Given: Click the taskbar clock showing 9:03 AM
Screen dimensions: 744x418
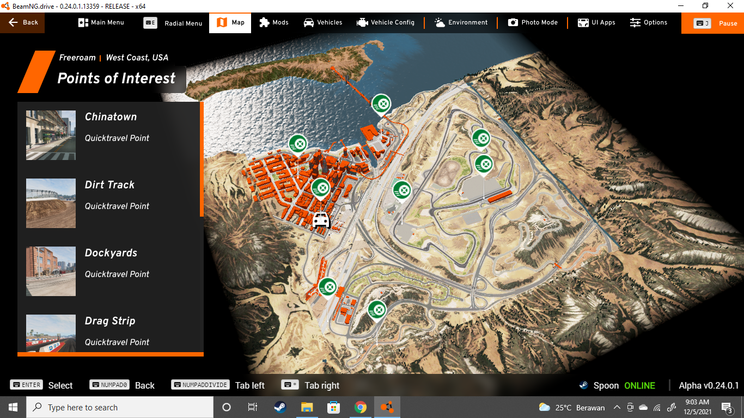Looking at the screenshot, I should pyautogui.click(x=697, y=407).
